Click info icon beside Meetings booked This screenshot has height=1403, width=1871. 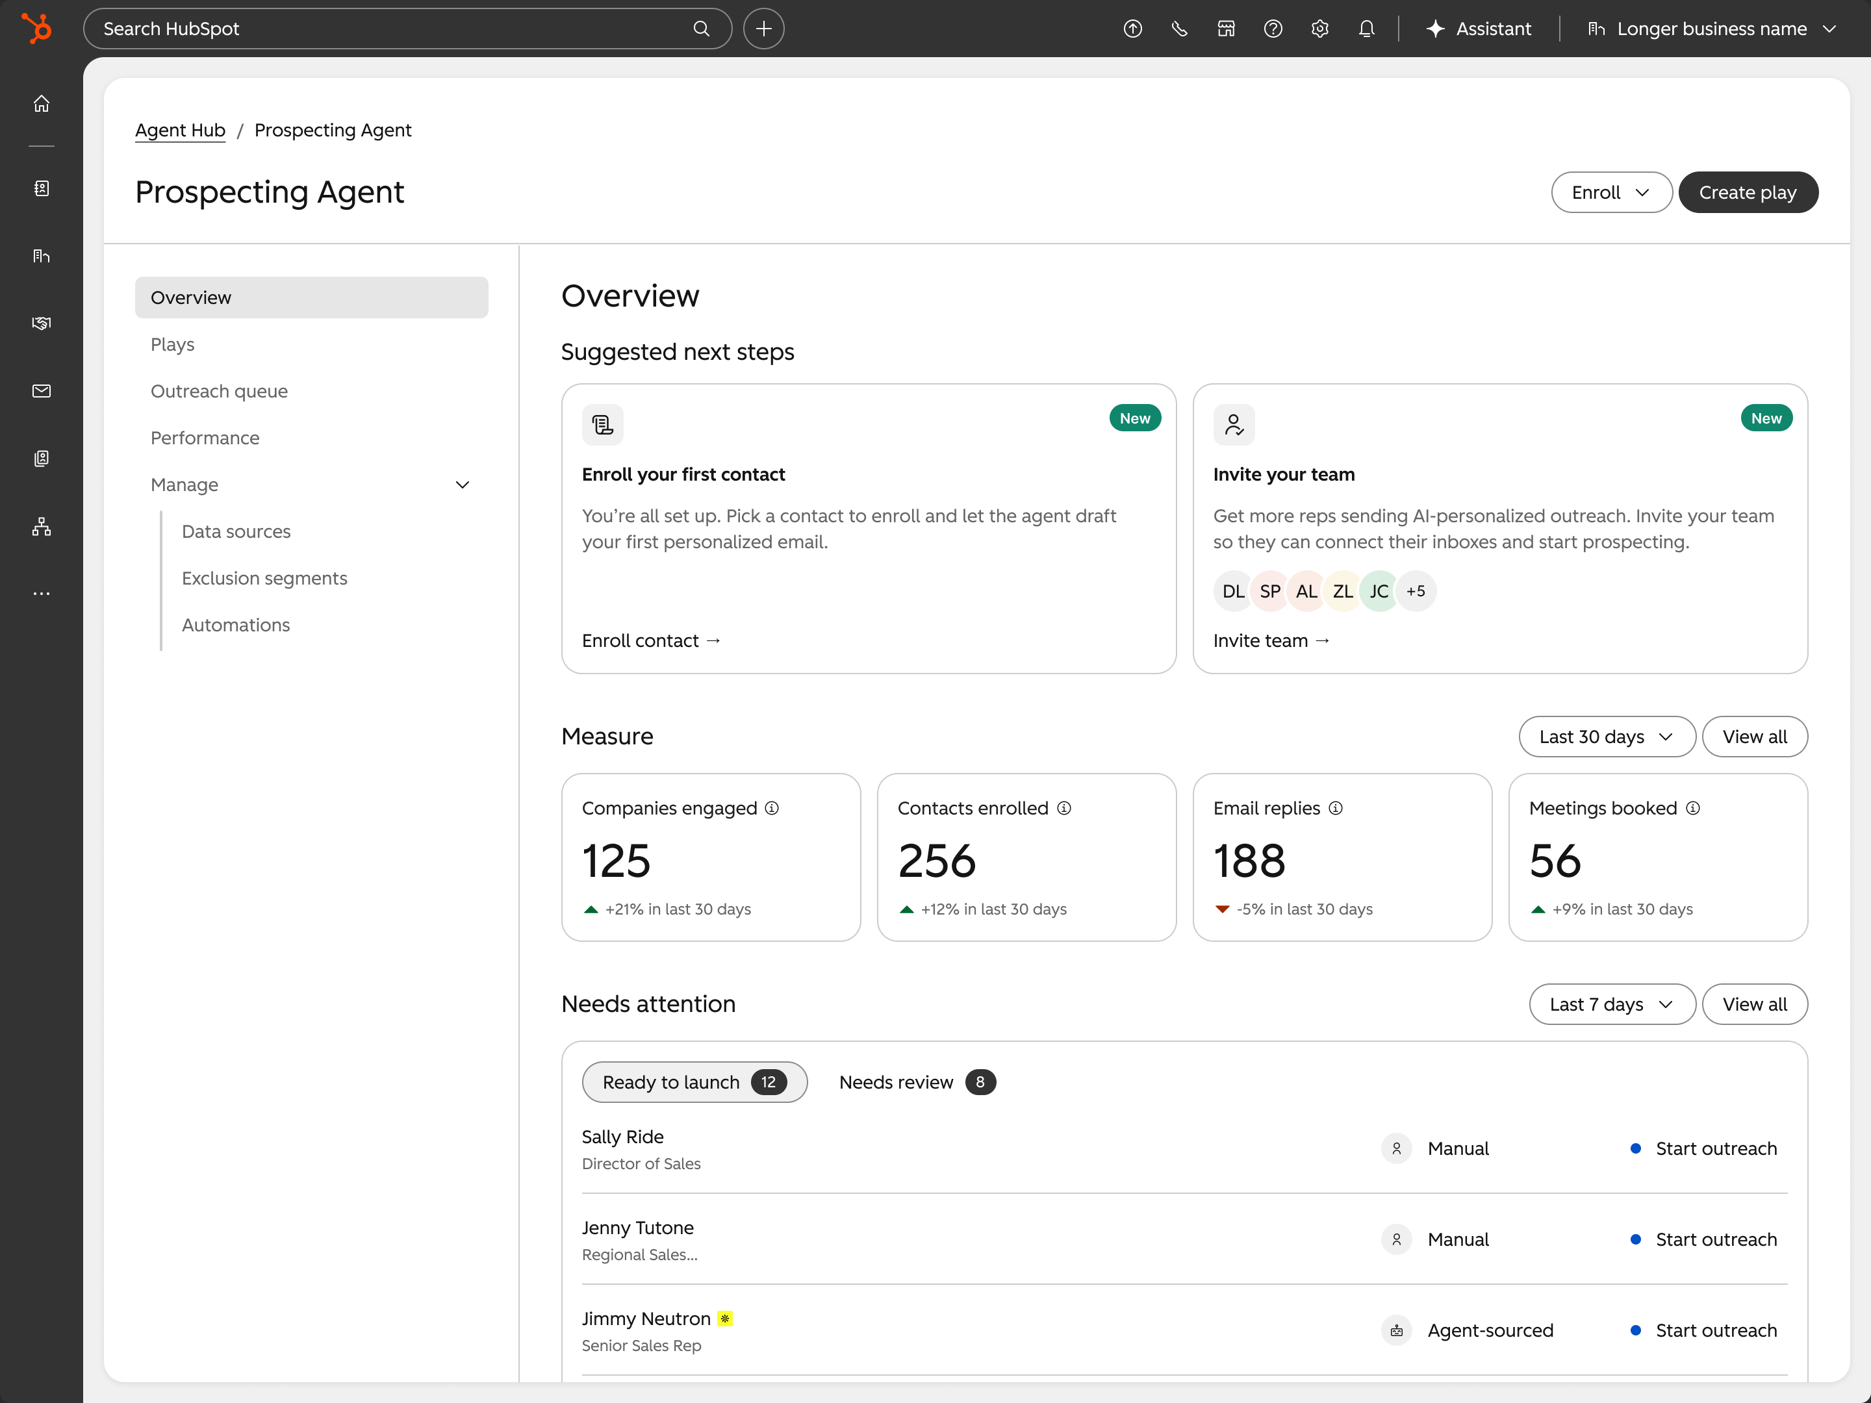1692,807
